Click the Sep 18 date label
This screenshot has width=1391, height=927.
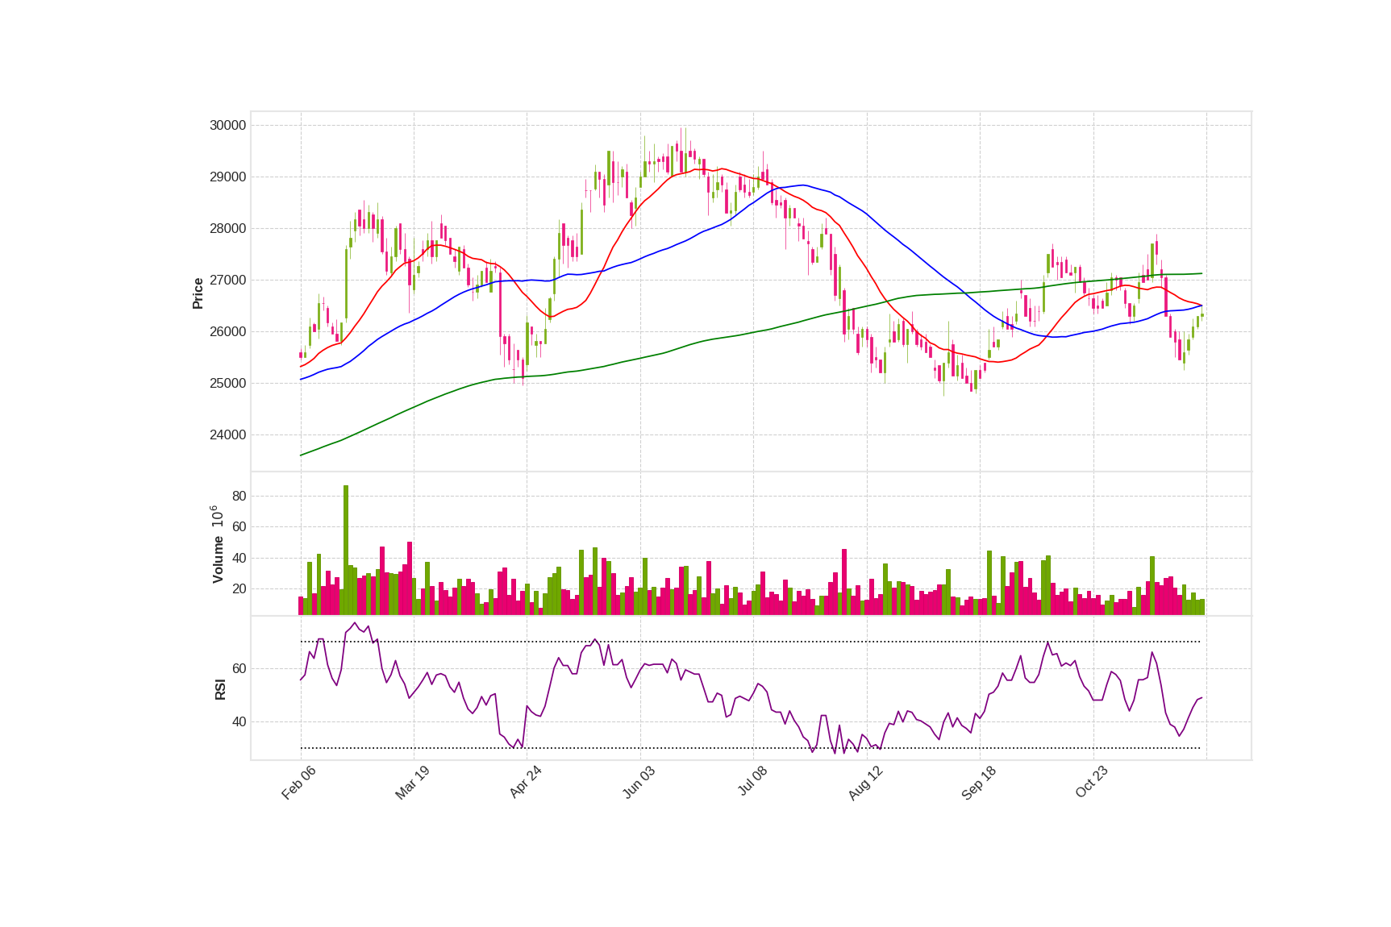(979, 783)
